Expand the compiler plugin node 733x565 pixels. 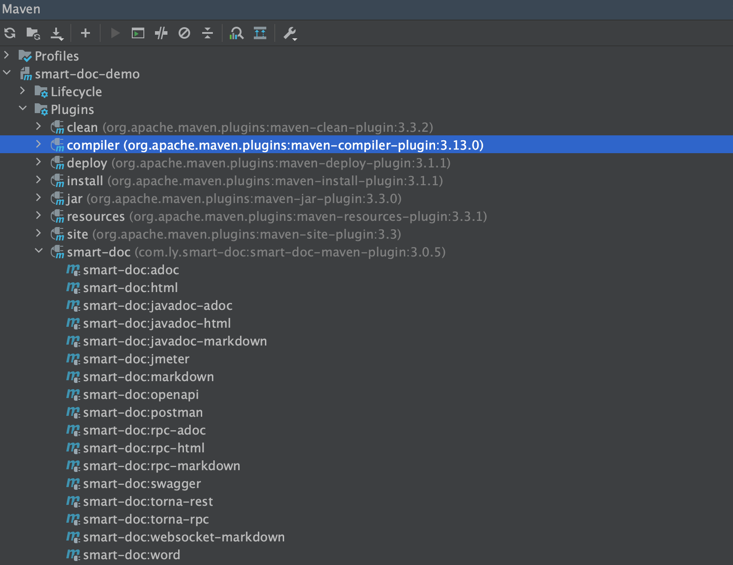39,144
